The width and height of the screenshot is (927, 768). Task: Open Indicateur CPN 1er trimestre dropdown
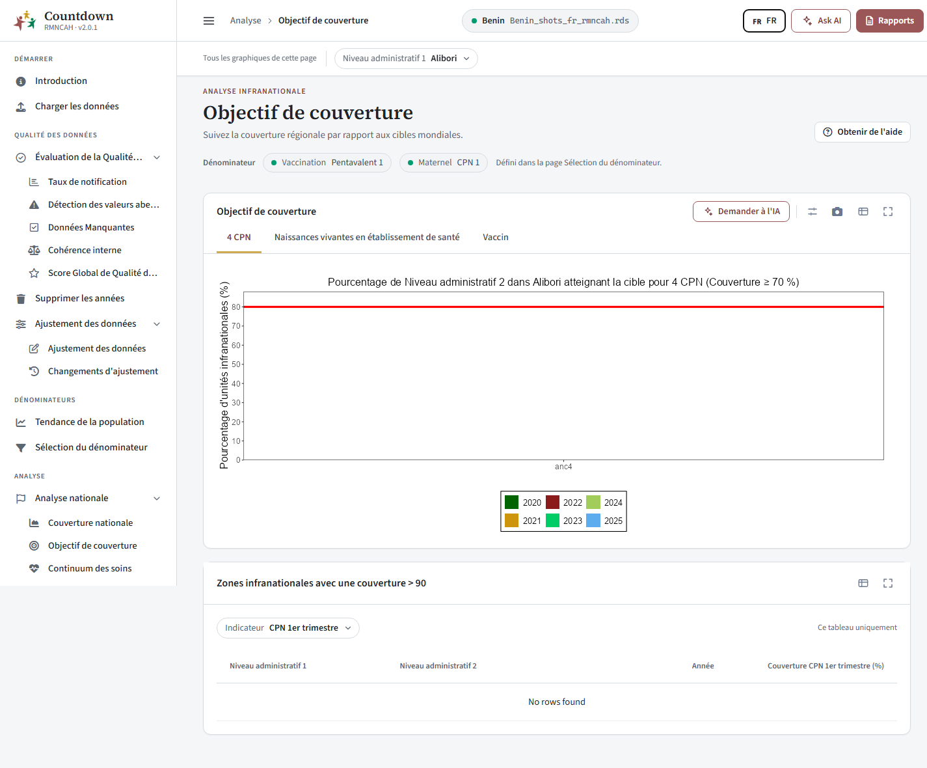click(288, 628)
